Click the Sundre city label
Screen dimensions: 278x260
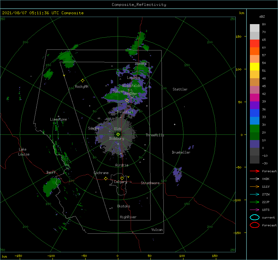tap(94, 128)
